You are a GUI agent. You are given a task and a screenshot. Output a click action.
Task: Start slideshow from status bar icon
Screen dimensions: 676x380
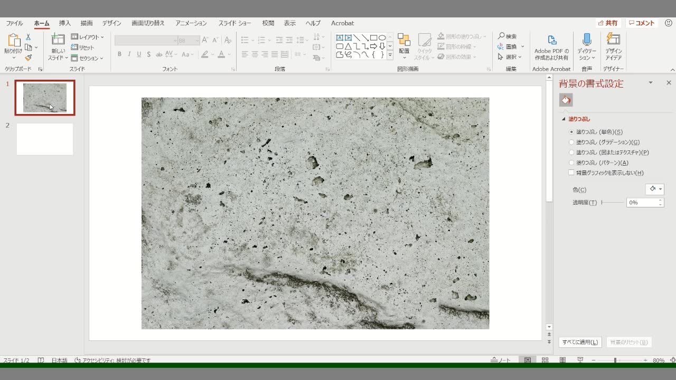pos(580,360)
